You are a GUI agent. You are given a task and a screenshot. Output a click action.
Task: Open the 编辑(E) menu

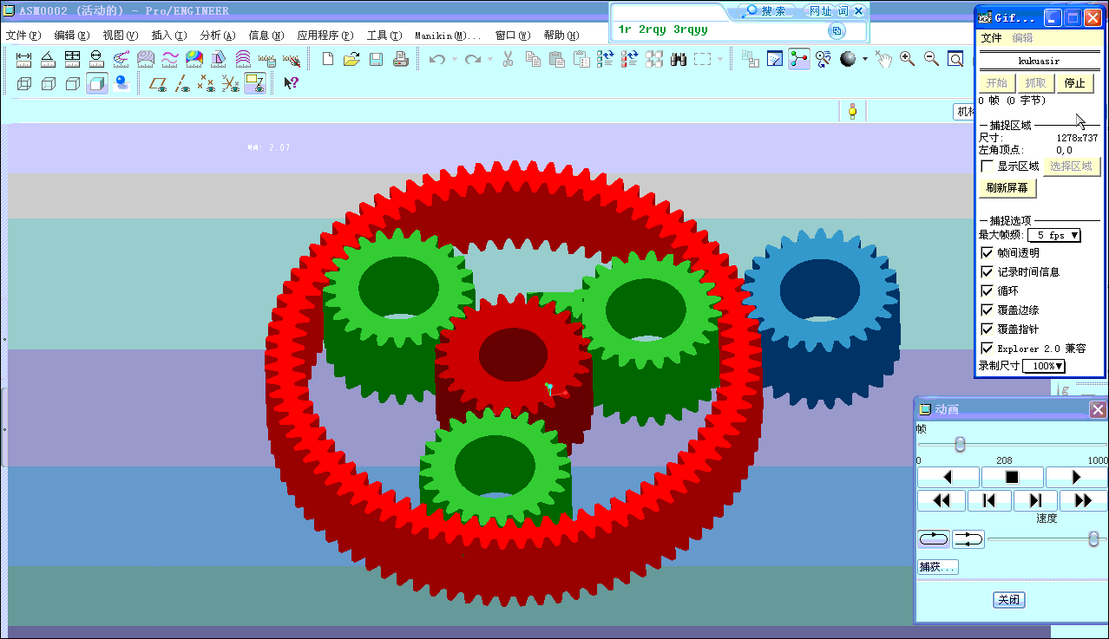pyautogui.click(x=72, y=36)
